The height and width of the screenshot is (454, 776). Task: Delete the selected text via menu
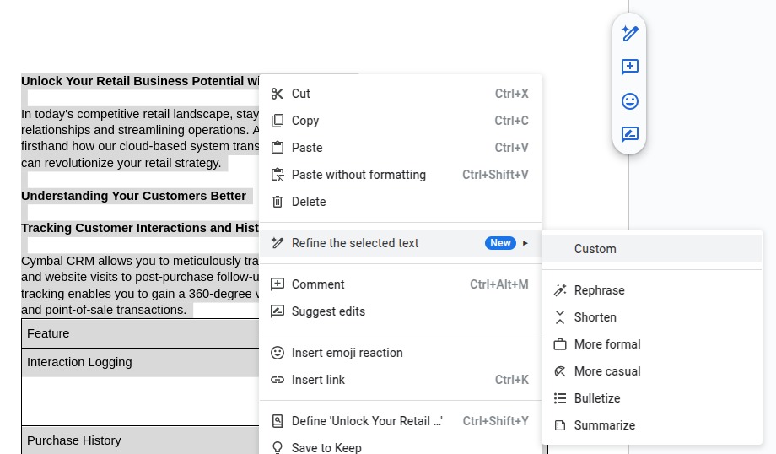309,202
